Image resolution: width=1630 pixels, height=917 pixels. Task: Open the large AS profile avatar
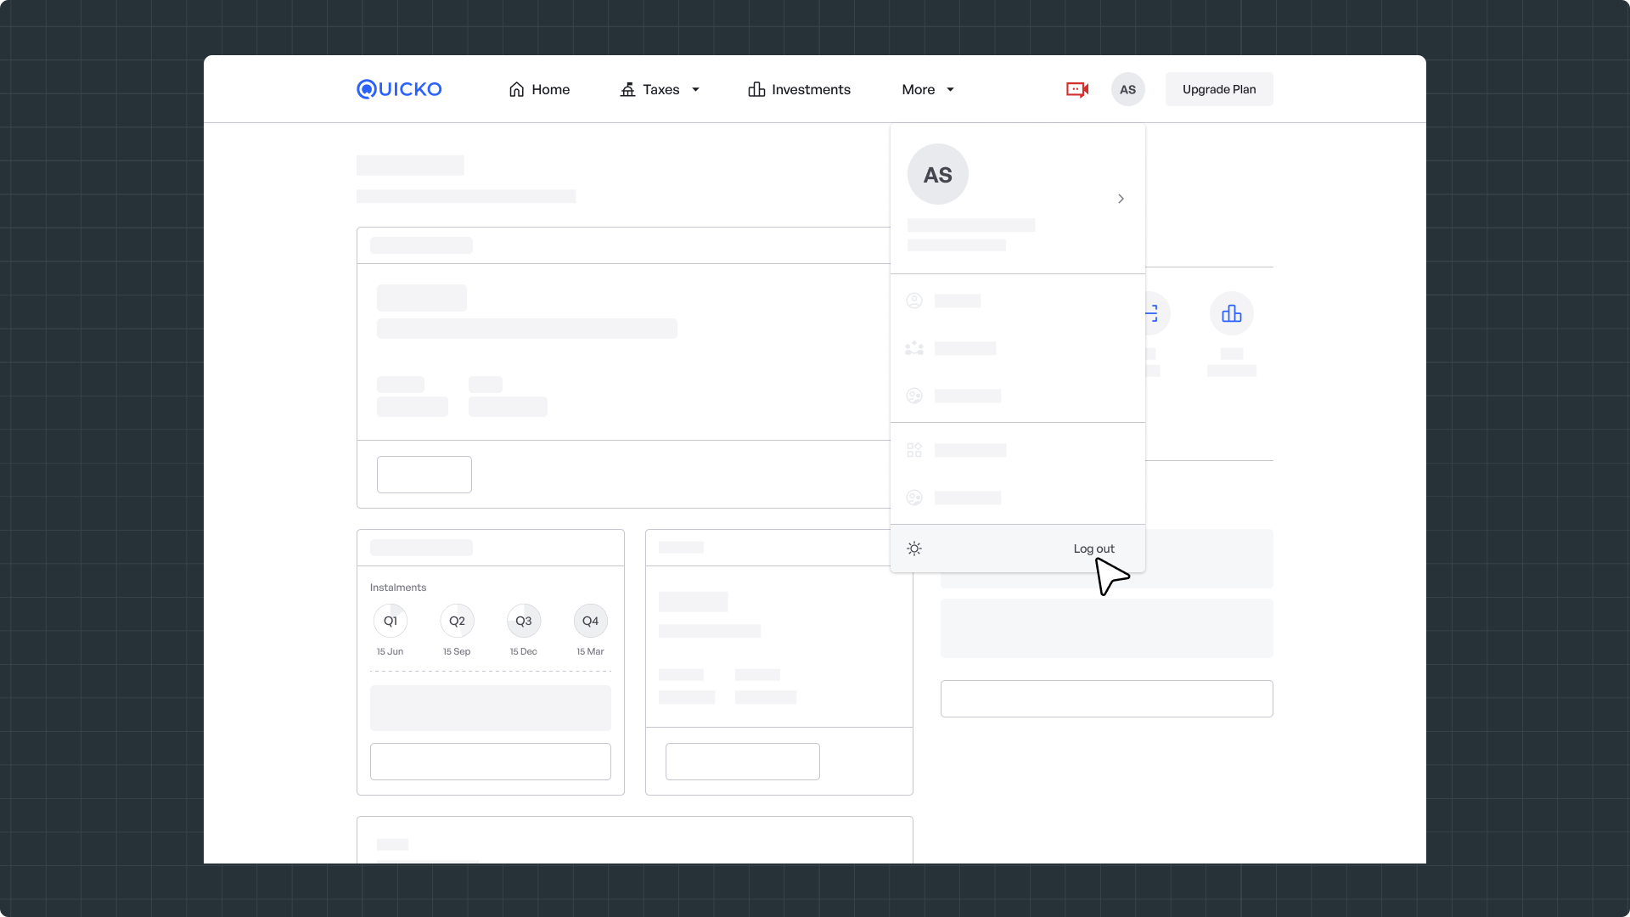937,174
